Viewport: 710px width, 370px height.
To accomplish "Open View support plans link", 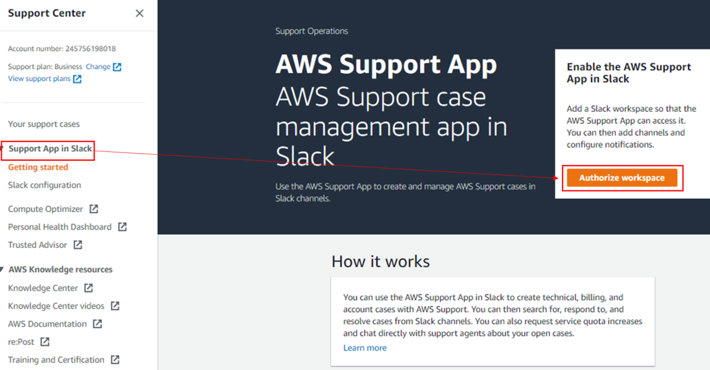I will click(39, 79).
